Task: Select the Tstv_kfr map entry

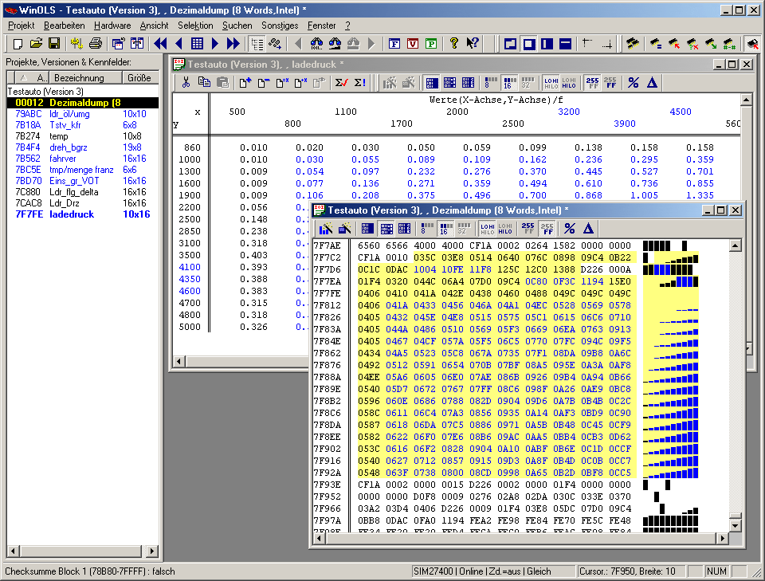Action: (82, 125)
